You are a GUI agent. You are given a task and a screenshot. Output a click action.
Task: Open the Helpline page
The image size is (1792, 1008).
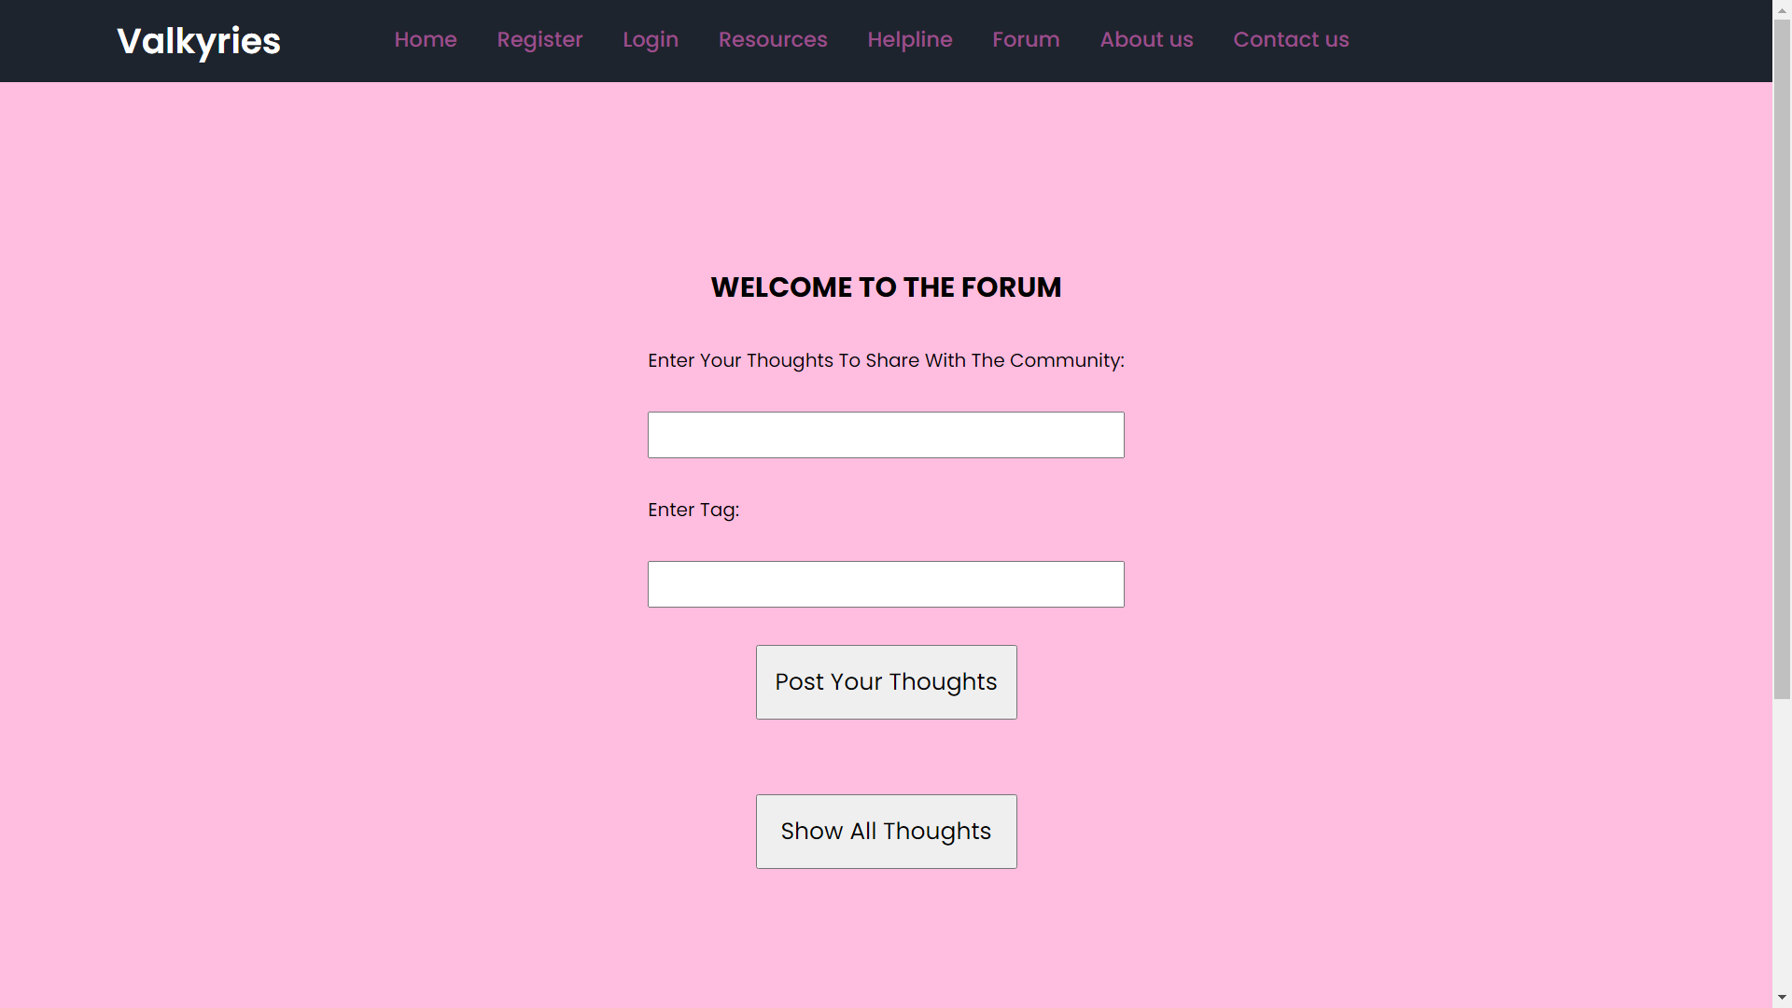point(910,39)
